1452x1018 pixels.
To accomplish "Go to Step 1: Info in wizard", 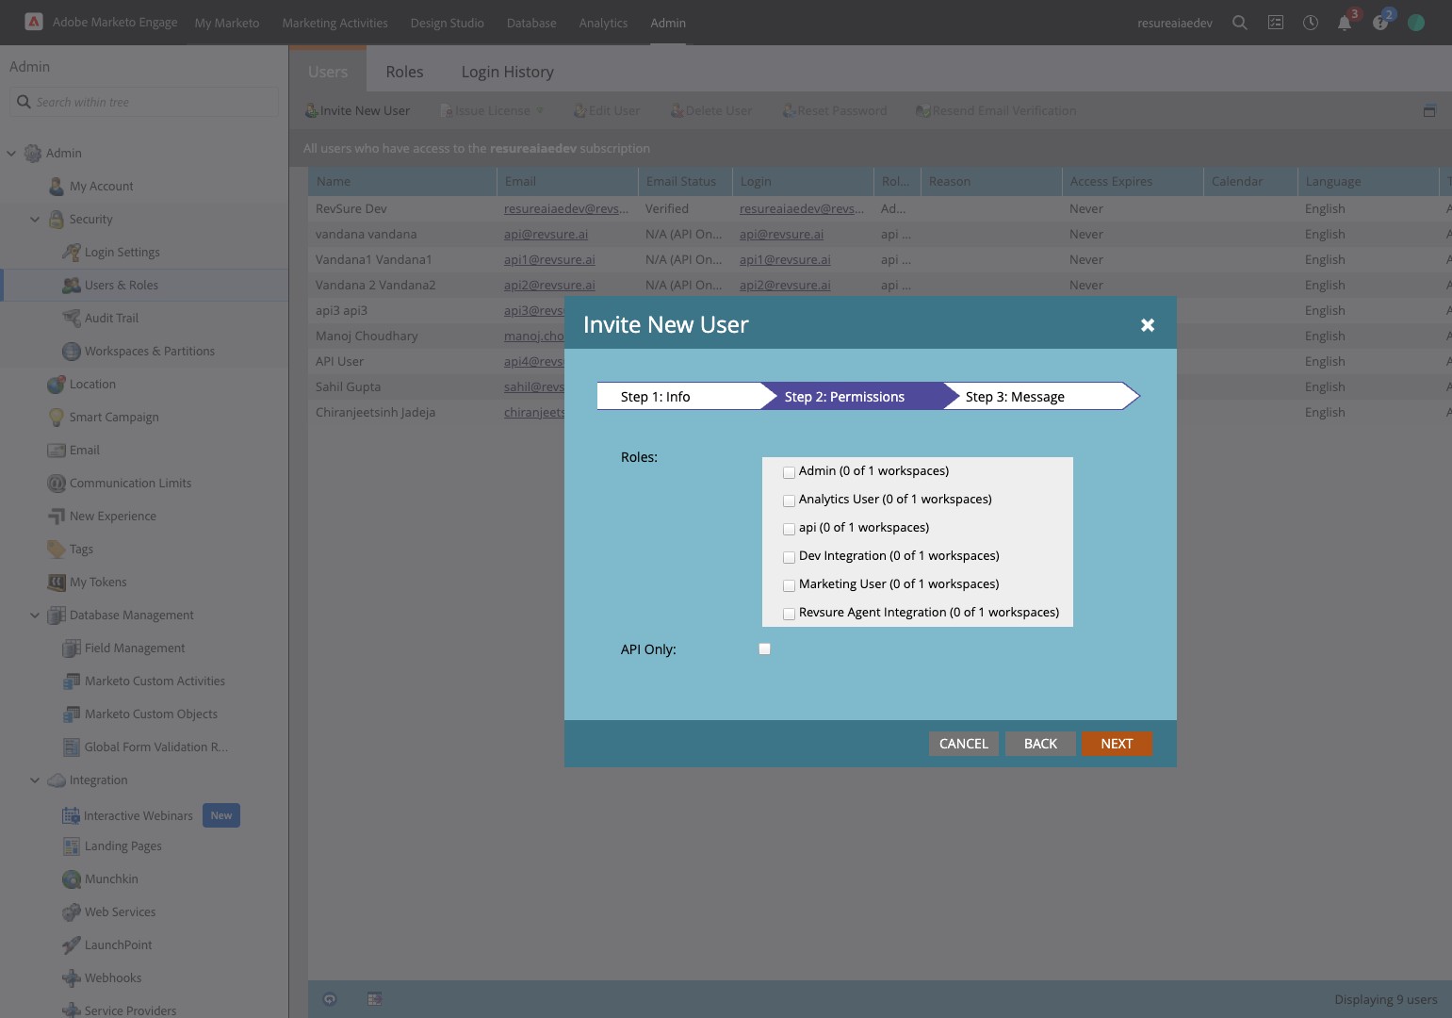I will [678, 397].
